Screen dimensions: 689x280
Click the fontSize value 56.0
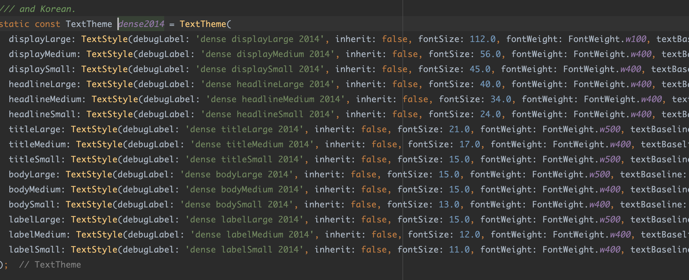(x=490, y=54)
